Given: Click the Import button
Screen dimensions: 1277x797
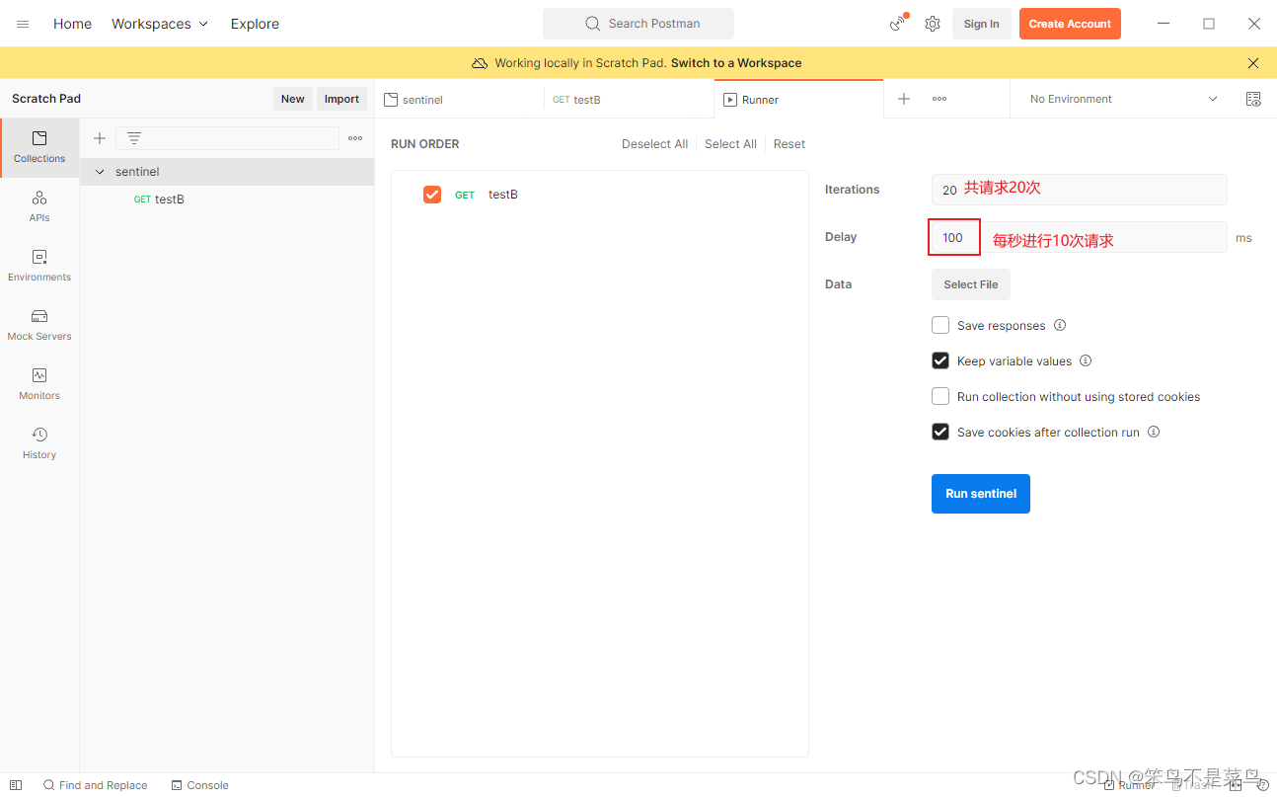Looking at the screenshot, I should pyautogui.click(x=341, y=99).
